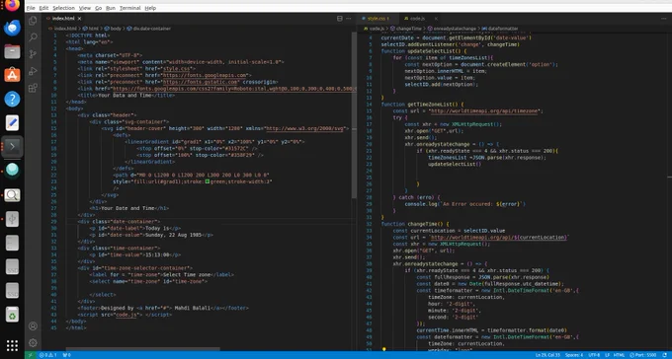672x359 pixels.
Task: Close the code.js tab
Action: [436, 19]
